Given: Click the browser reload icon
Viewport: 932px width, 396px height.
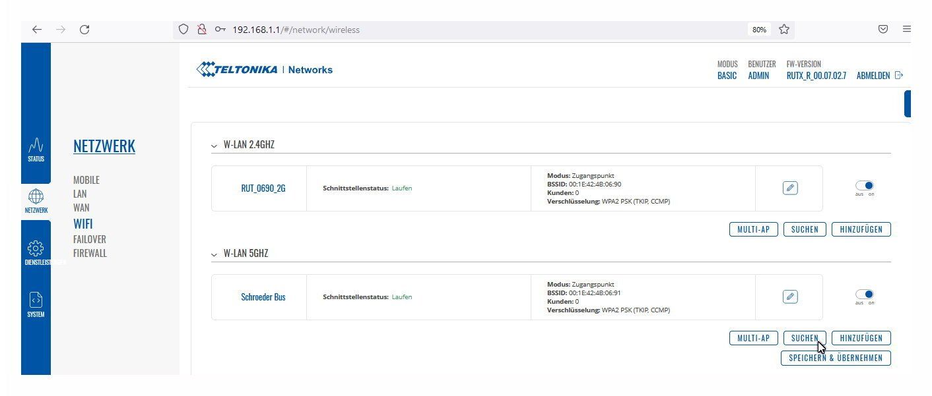Looking at the screenshot, I should (x=84, y=30).
